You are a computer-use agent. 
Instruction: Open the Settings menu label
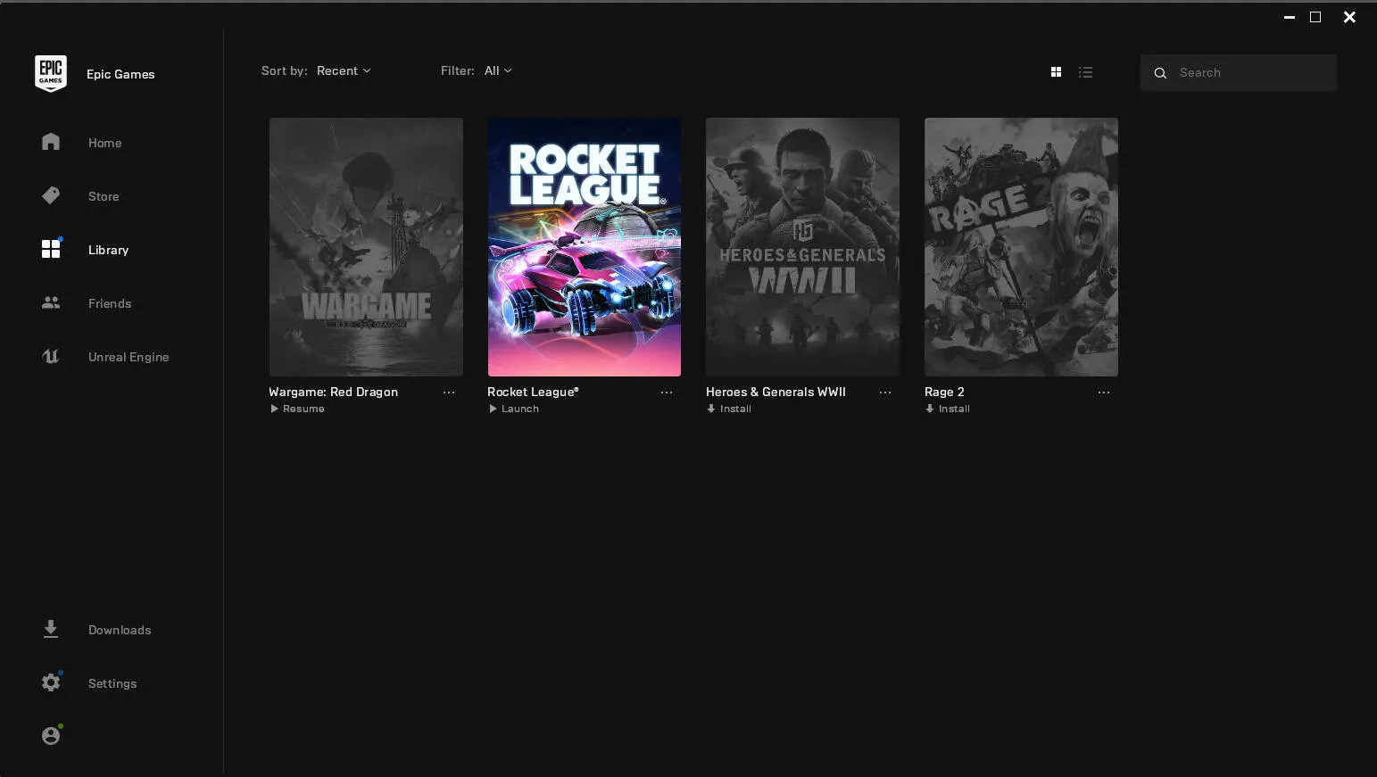[112, 683]
